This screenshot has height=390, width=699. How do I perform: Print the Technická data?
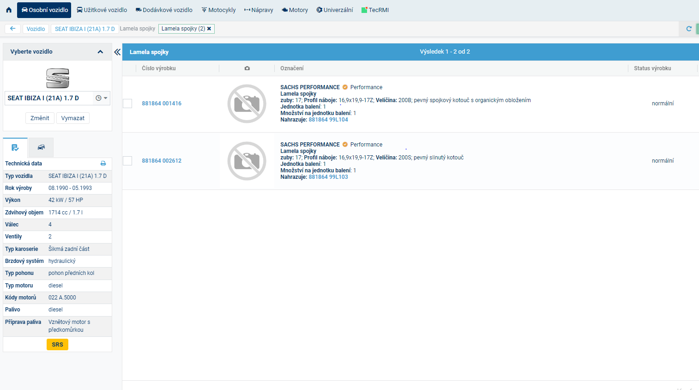point(103,164)
